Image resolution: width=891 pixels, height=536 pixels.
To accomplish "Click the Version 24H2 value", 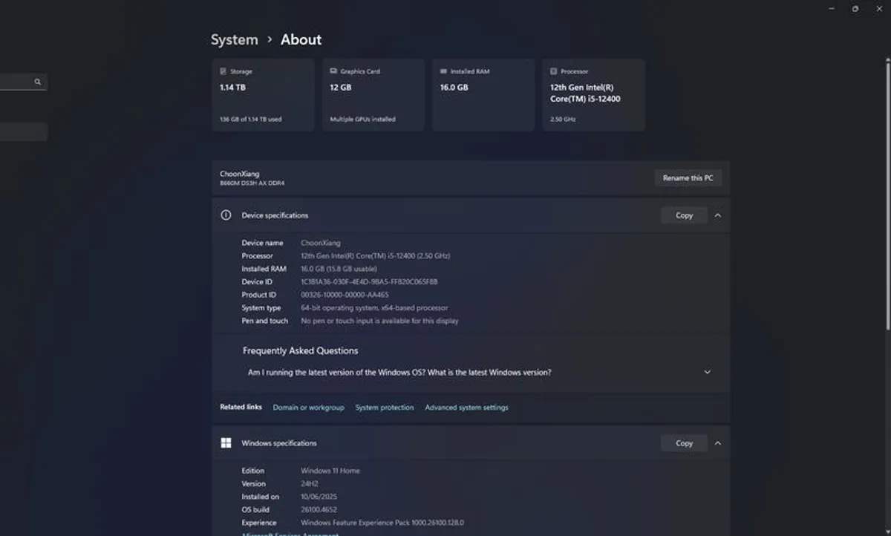I will tap(310, 484).
